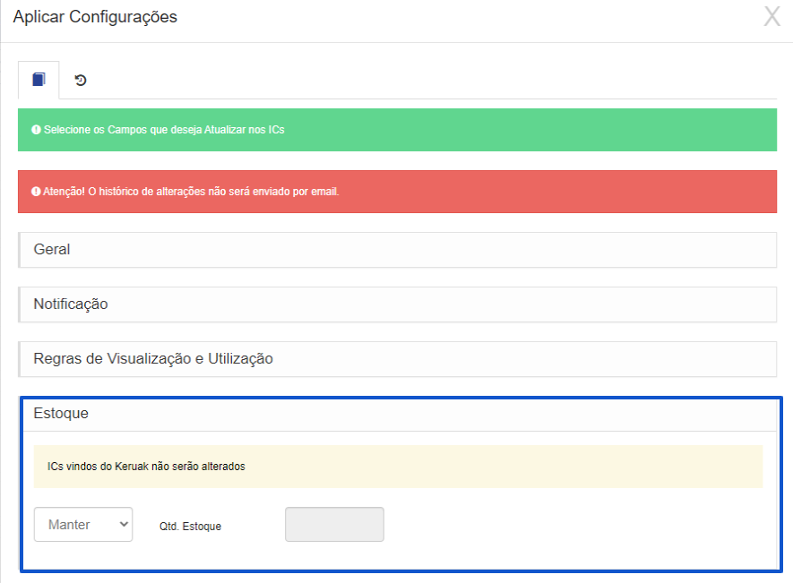Click 'ICs vindos do Keruak não serão alterados'
Viewport: 793px width, 583px height.
pos(146,467)
